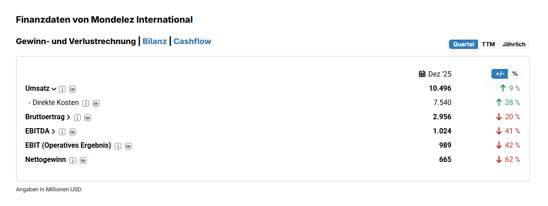Click the calendar icon beside Dez '25

click(422, 74)
